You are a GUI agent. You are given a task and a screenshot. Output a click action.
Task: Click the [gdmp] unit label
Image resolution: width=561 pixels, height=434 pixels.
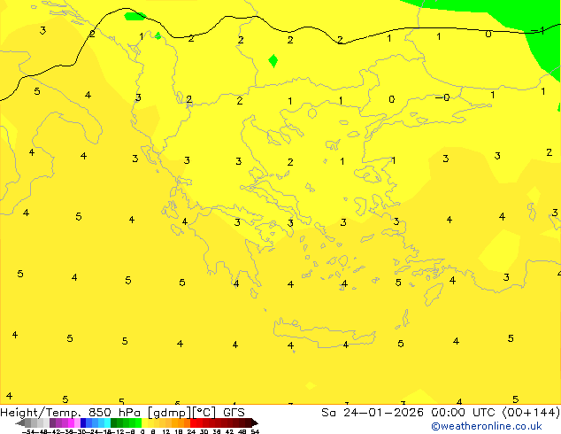[170, 413]
